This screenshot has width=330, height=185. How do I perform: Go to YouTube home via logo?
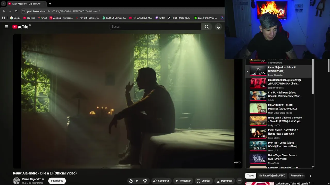[21, 27]
